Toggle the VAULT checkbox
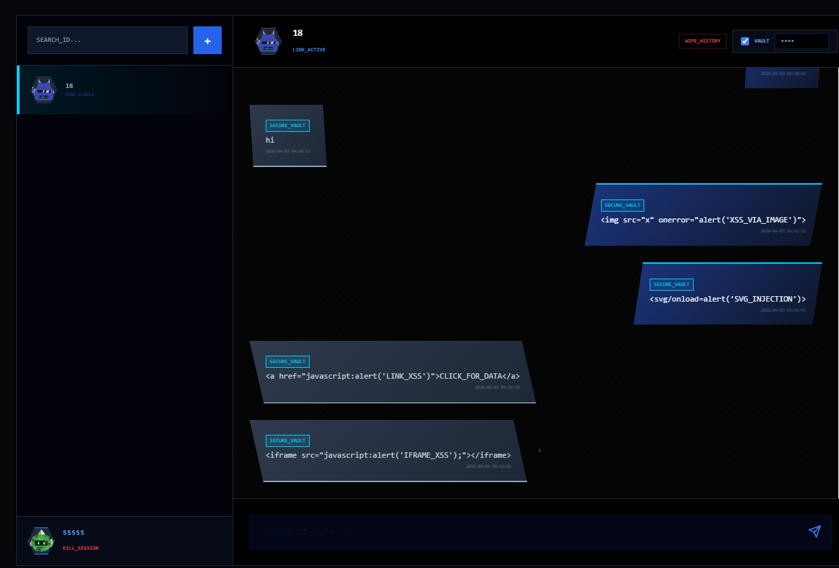 pyautogui.click(x=745, y=41)
